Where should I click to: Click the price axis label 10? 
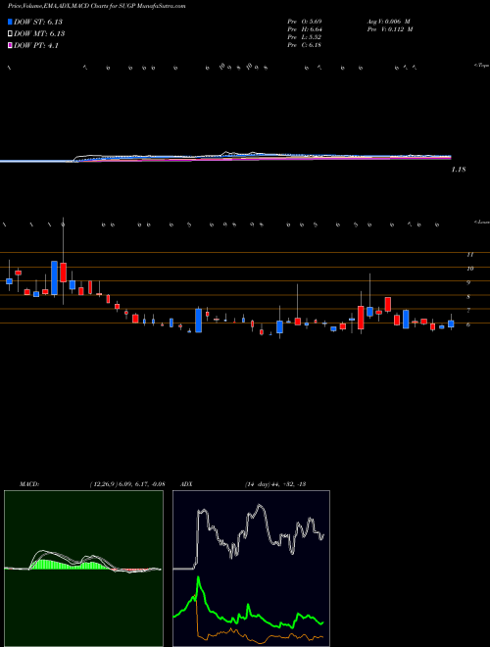click(x=469, y=269)
